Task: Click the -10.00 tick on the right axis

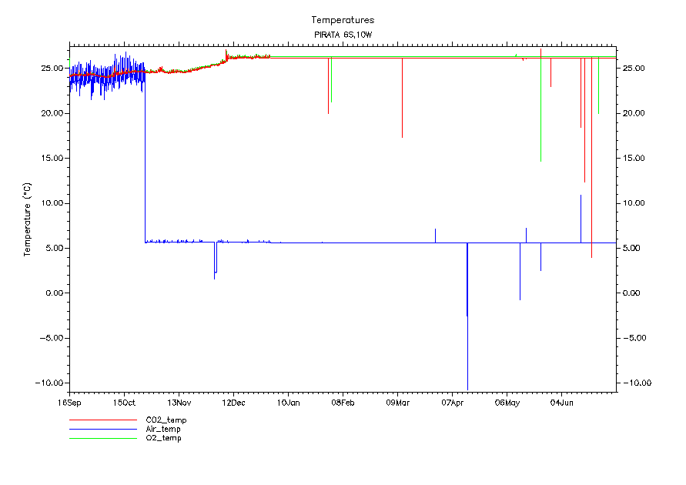Action: (x=634, y=383)
